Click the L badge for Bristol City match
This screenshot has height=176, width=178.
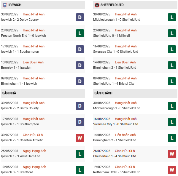coord(172,81)
